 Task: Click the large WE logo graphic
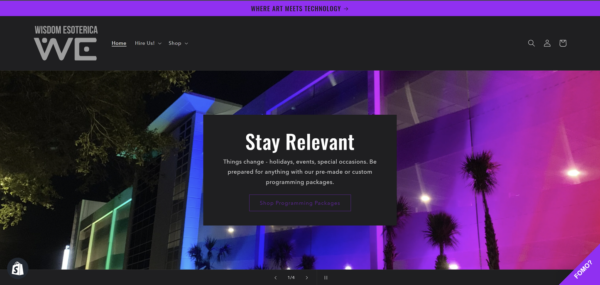coord(65,49)
